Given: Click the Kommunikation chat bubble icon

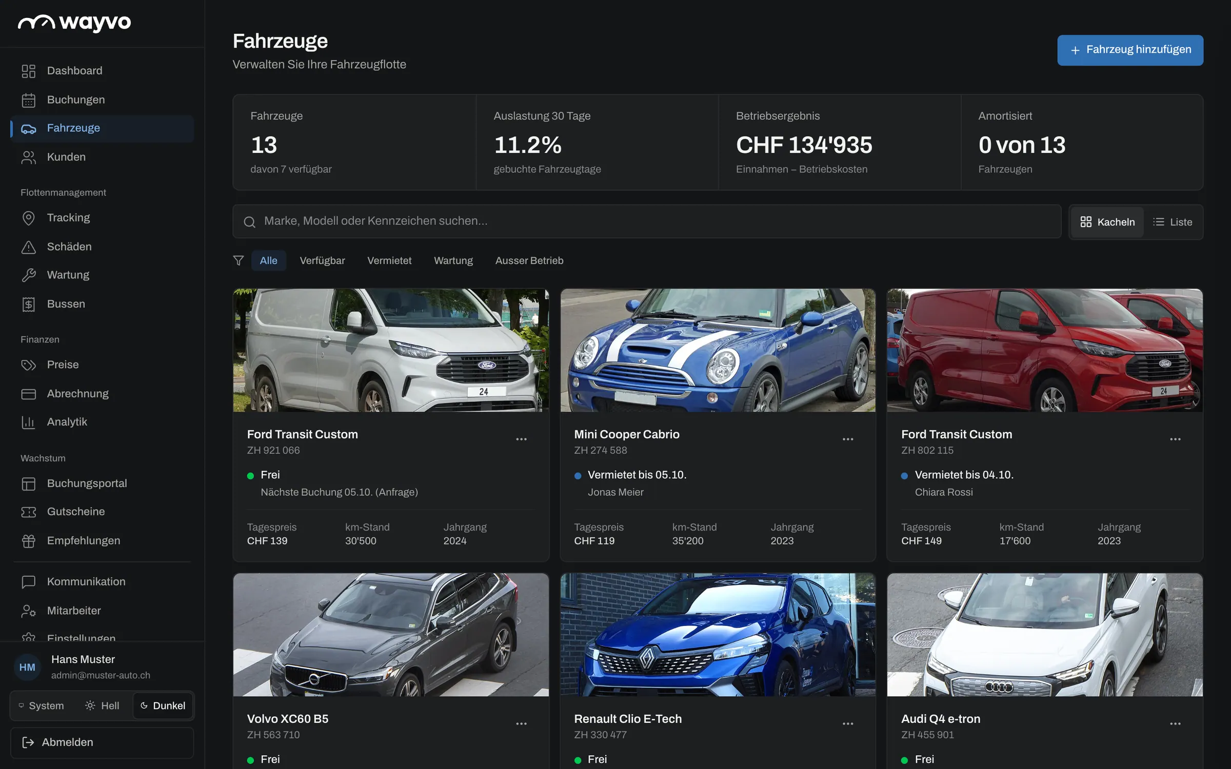Looking at the screenshot, I should pyautogui.click(x=29, y=582).
